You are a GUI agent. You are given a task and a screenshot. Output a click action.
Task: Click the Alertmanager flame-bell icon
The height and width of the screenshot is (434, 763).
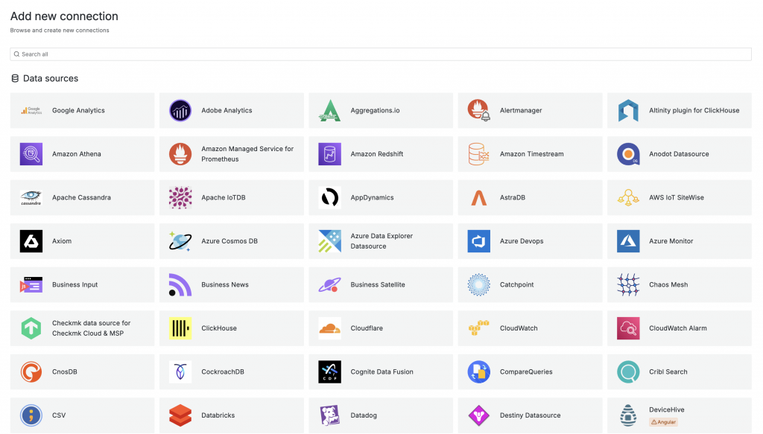pyautogui.click(x=479, y=110)
